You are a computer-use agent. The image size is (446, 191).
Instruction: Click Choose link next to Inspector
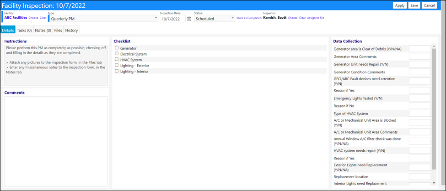point(293,18)
